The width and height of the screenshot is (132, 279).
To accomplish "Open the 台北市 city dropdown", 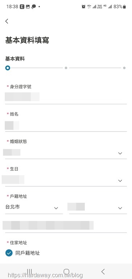I will (34, 208).
